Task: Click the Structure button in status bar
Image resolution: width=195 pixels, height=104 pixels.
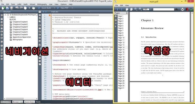Action: 6,102
